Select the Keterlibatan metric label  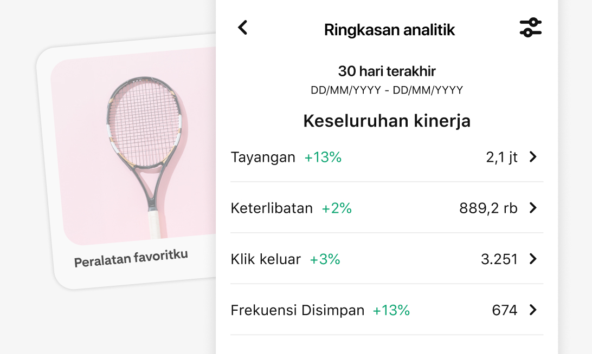tap(272, 208)
